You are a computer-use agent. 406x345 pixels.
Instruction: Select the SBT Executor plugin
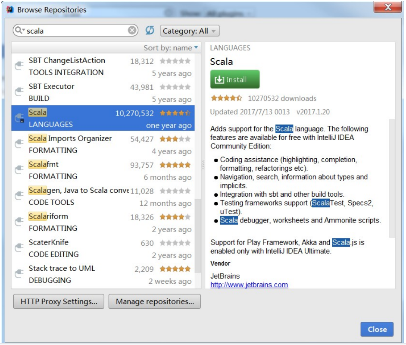(103, 92)
